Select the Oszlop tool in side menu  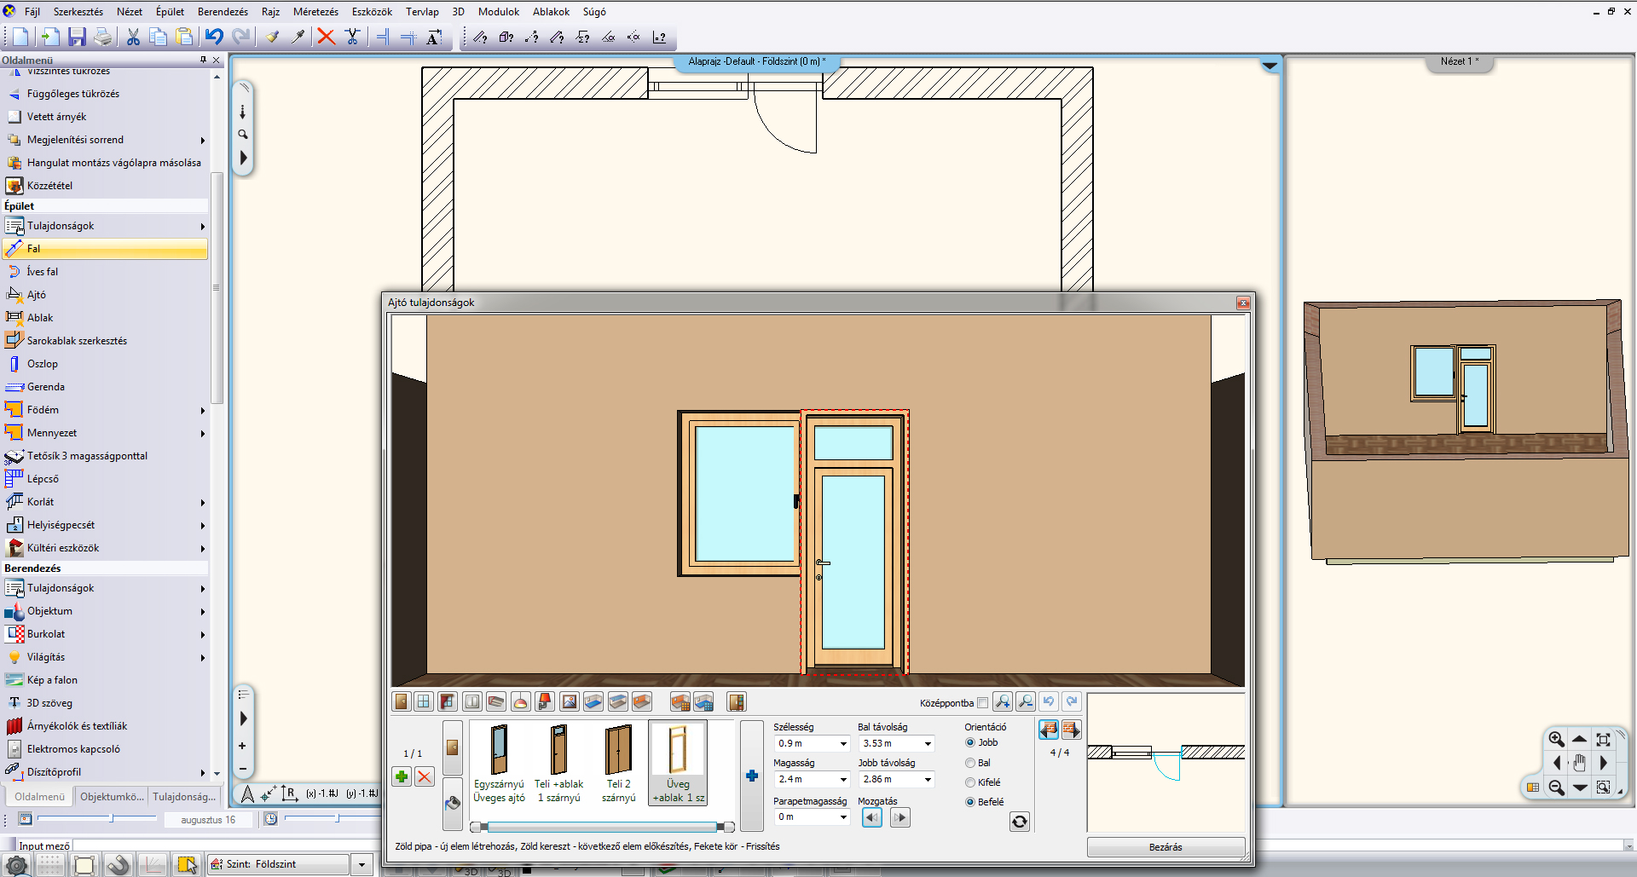click(43, 364)
